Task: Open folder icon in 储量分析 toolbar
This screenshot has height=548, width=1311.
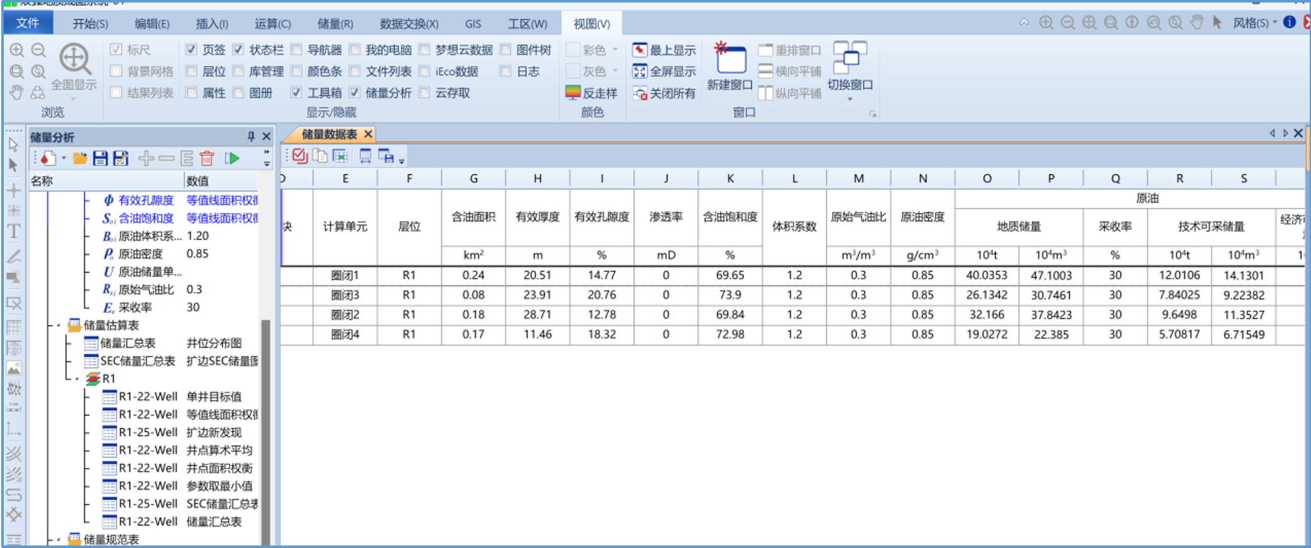Action: (x=80, y=158)
